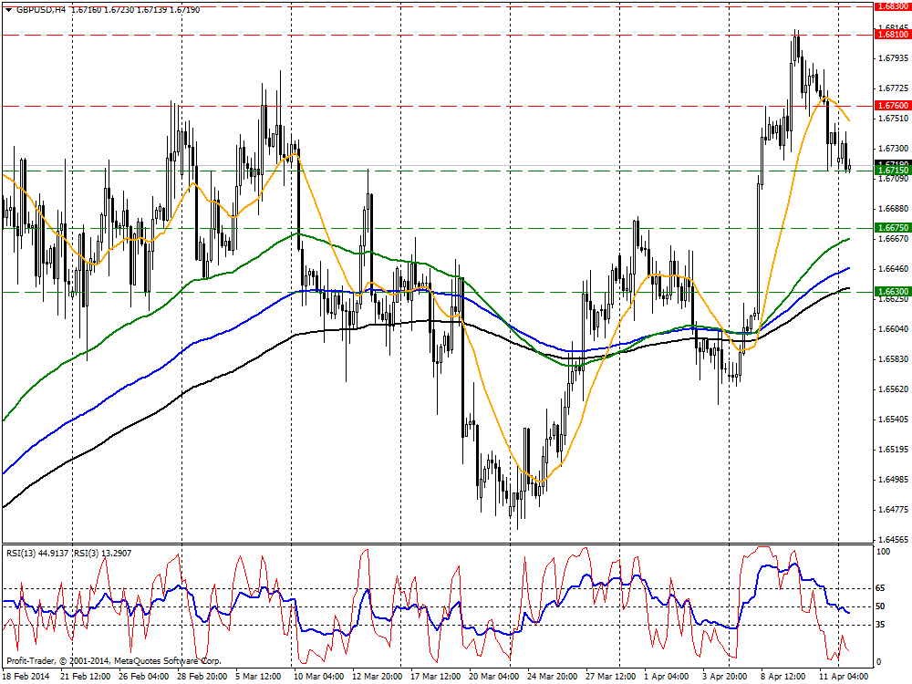This screenshot has width=912, height=684.
Task: Select the red 1.67600 level tag
Action: click(892, 106)
